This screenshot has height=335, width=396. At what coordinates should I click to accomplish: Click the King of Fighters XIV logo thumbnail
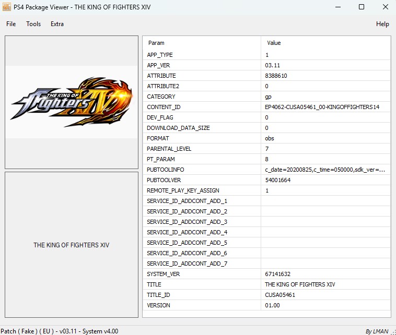72,102
